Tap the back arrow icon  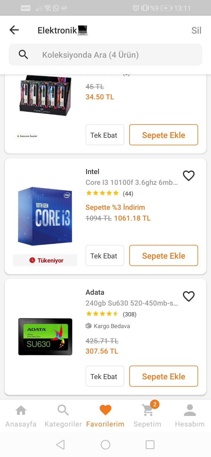(14, 30)
